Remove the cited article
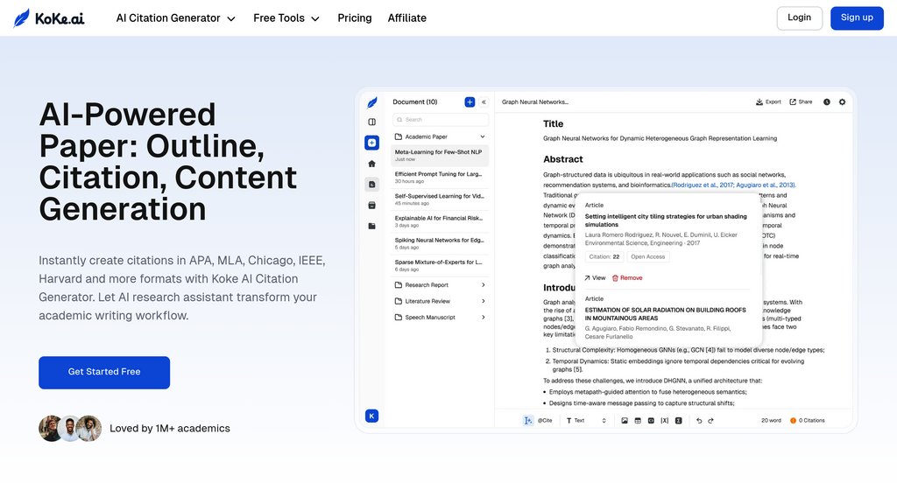This screenshot has width=897, height=504. coord(627,277)
